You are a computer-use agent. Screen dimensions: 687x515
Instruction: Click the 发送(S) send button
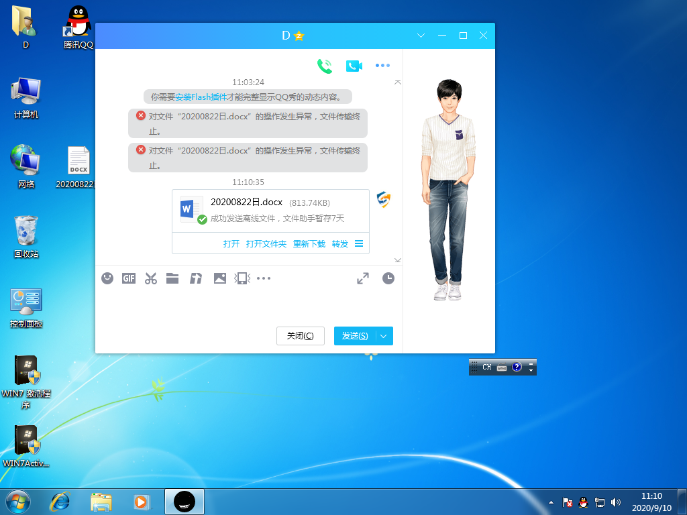(x=355, y=336)
